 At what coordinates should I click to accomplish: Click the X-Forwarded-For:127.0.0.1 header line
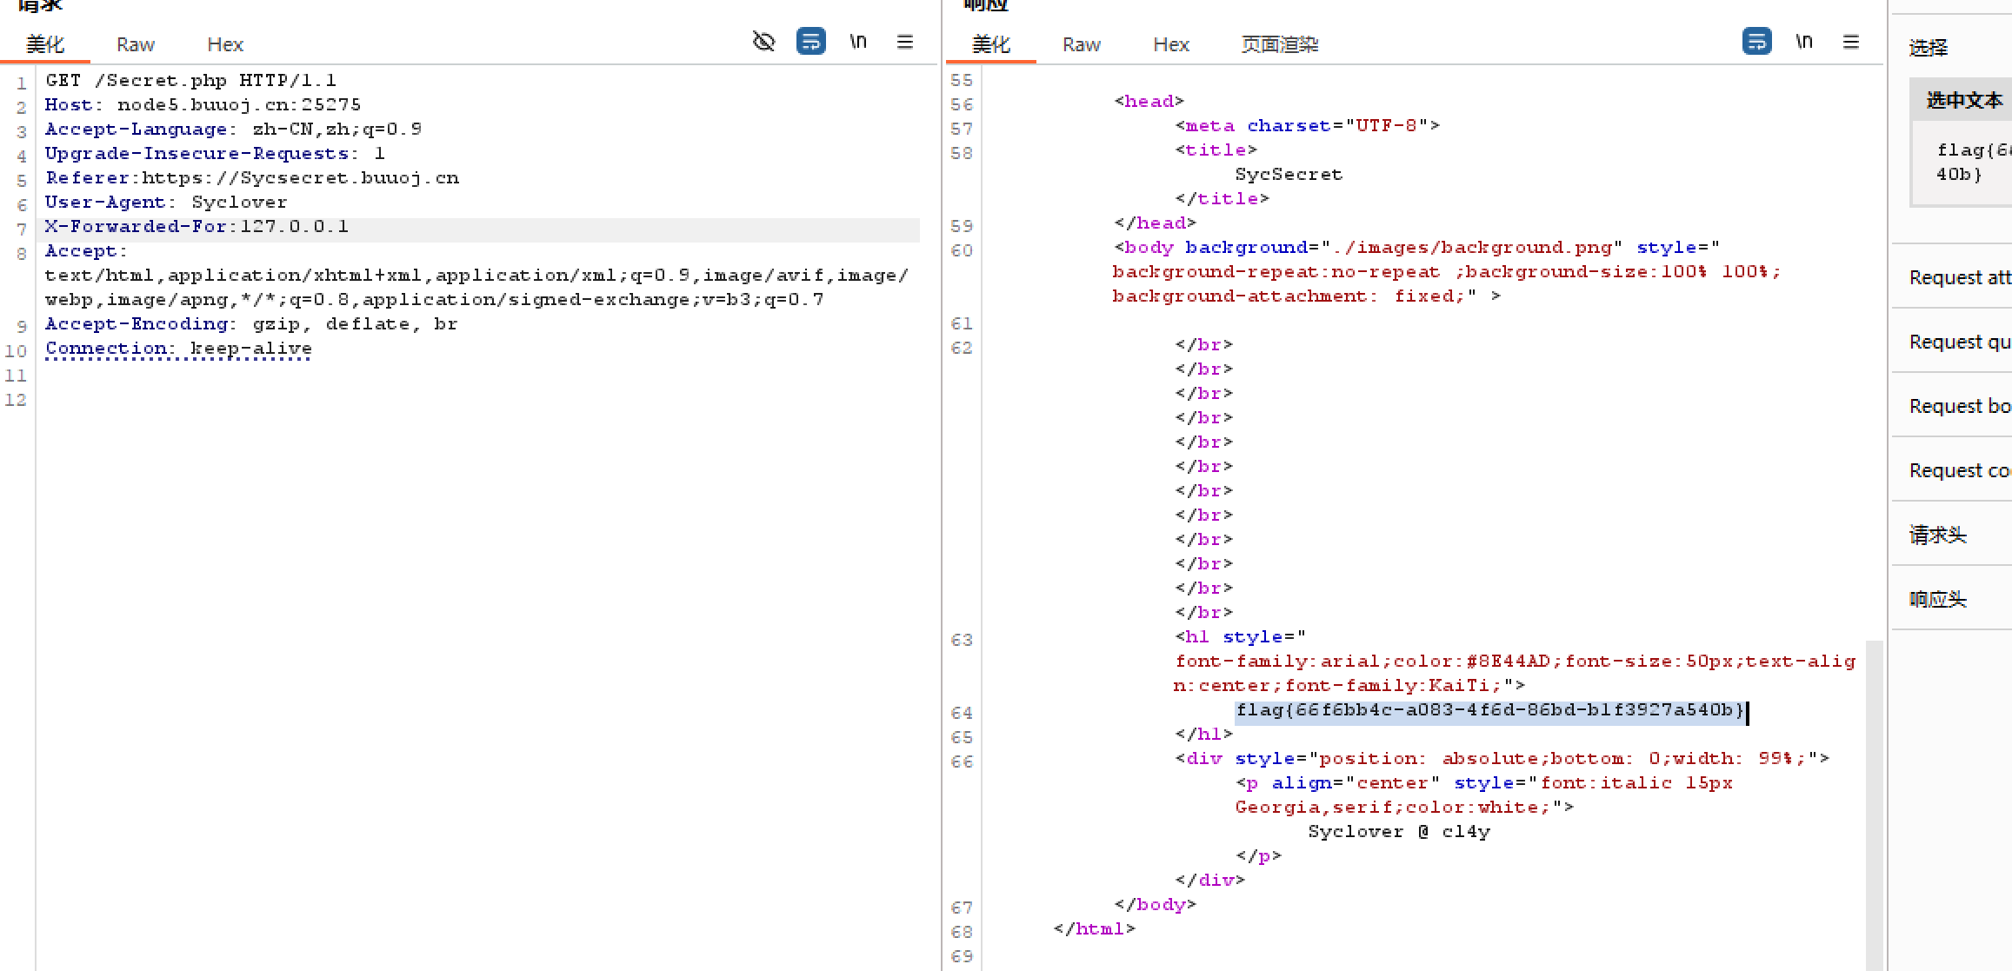197,226
